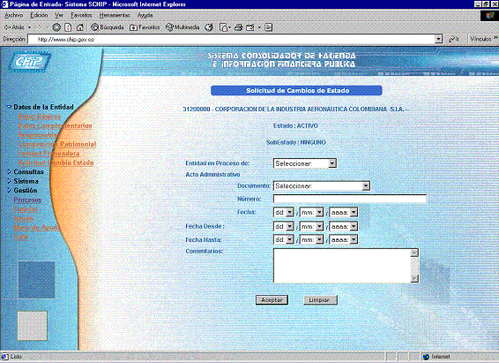Screen dimensions: 499x363
Task: Open the Datos Básicos link
Action: point(39,117)
